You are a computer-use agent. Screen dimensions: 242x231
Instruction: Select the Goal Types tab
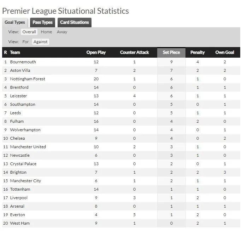(x=15, y=22)
